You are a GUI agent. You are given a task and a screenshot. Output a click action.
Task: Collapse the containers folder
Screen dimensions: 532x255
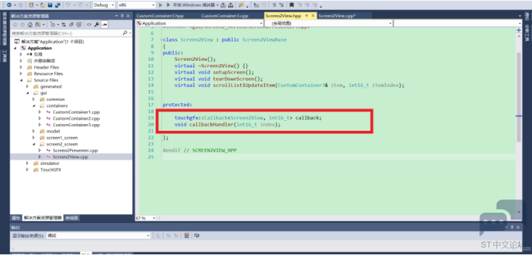tap(34, 105)
